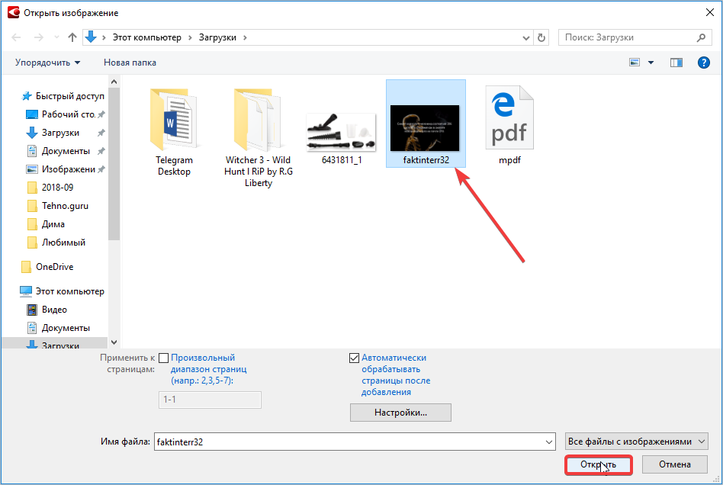Click the change view icon
723x485 pixels.
pyautogui.click(x=635, y=63)
